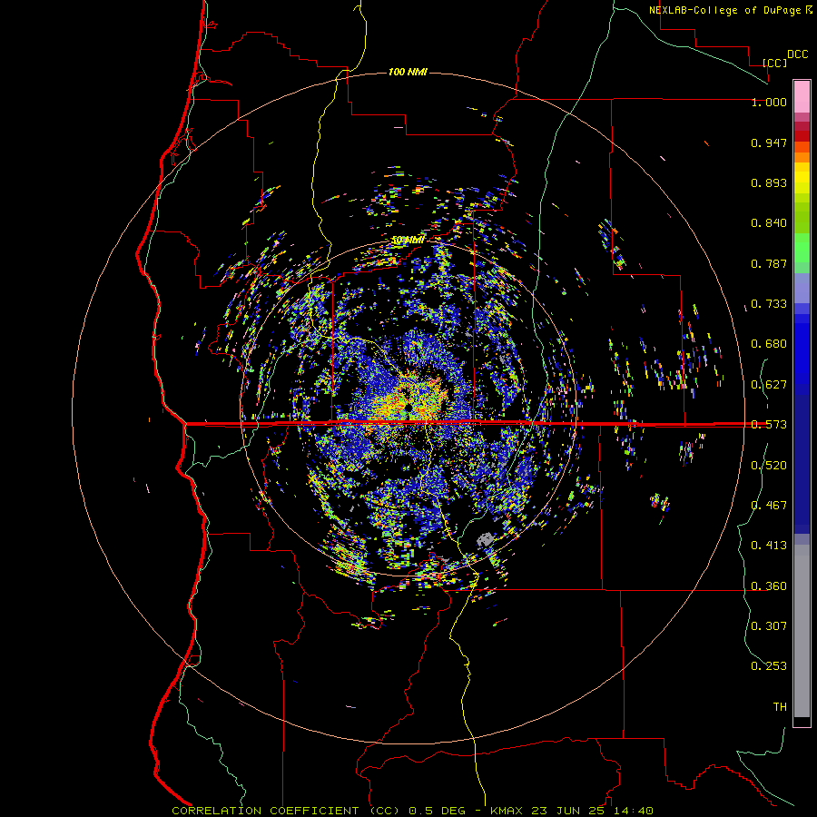The image size is (817, 817).
Task: Pick the pink segment of the color bar
Action: tap(802, 96)
